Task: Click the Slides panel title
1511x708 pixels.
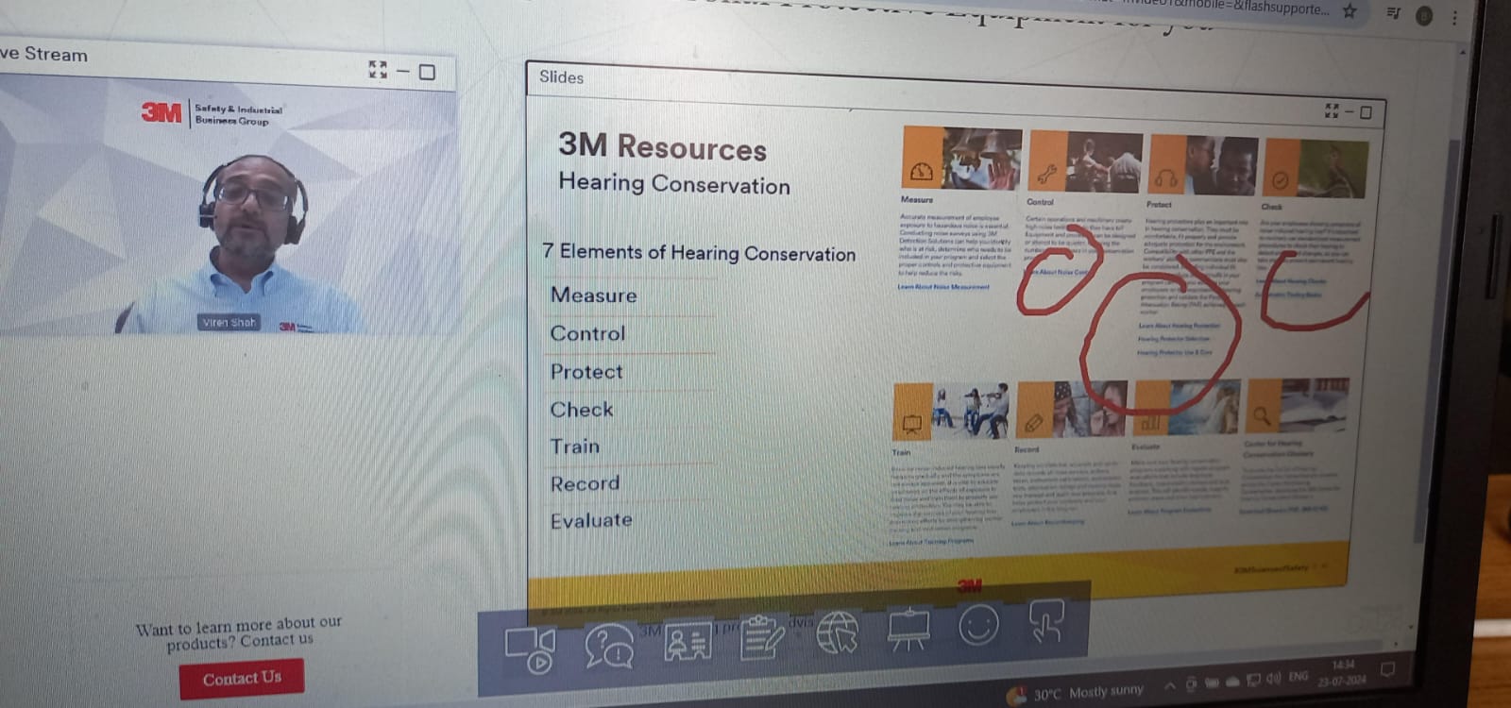Action: 561,76
